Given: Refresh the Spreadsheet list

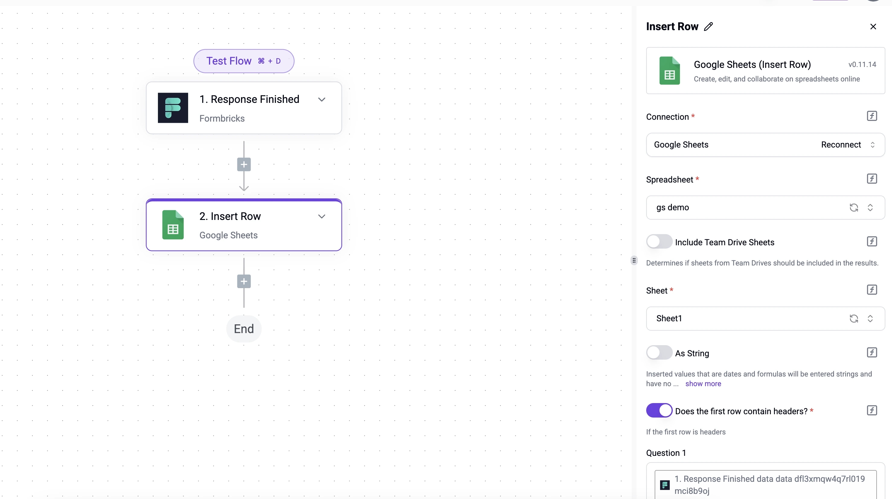Looking at the screenshot, I should pos(854,207).
